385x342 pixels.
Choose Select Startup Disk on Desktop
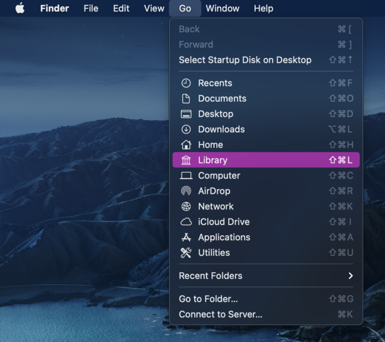[266, 60]
